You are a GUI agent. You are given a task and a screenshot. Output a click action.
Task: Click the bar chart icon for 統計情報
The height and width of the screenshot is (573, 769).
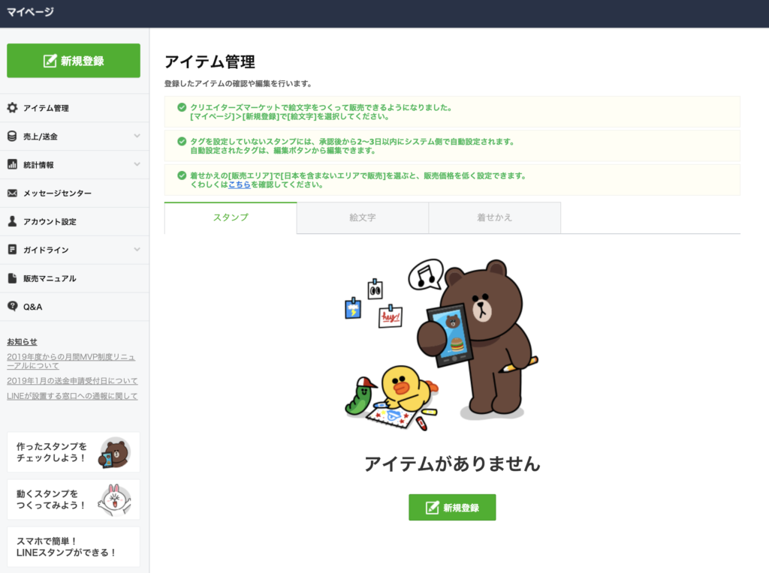(x=12, y=164)
